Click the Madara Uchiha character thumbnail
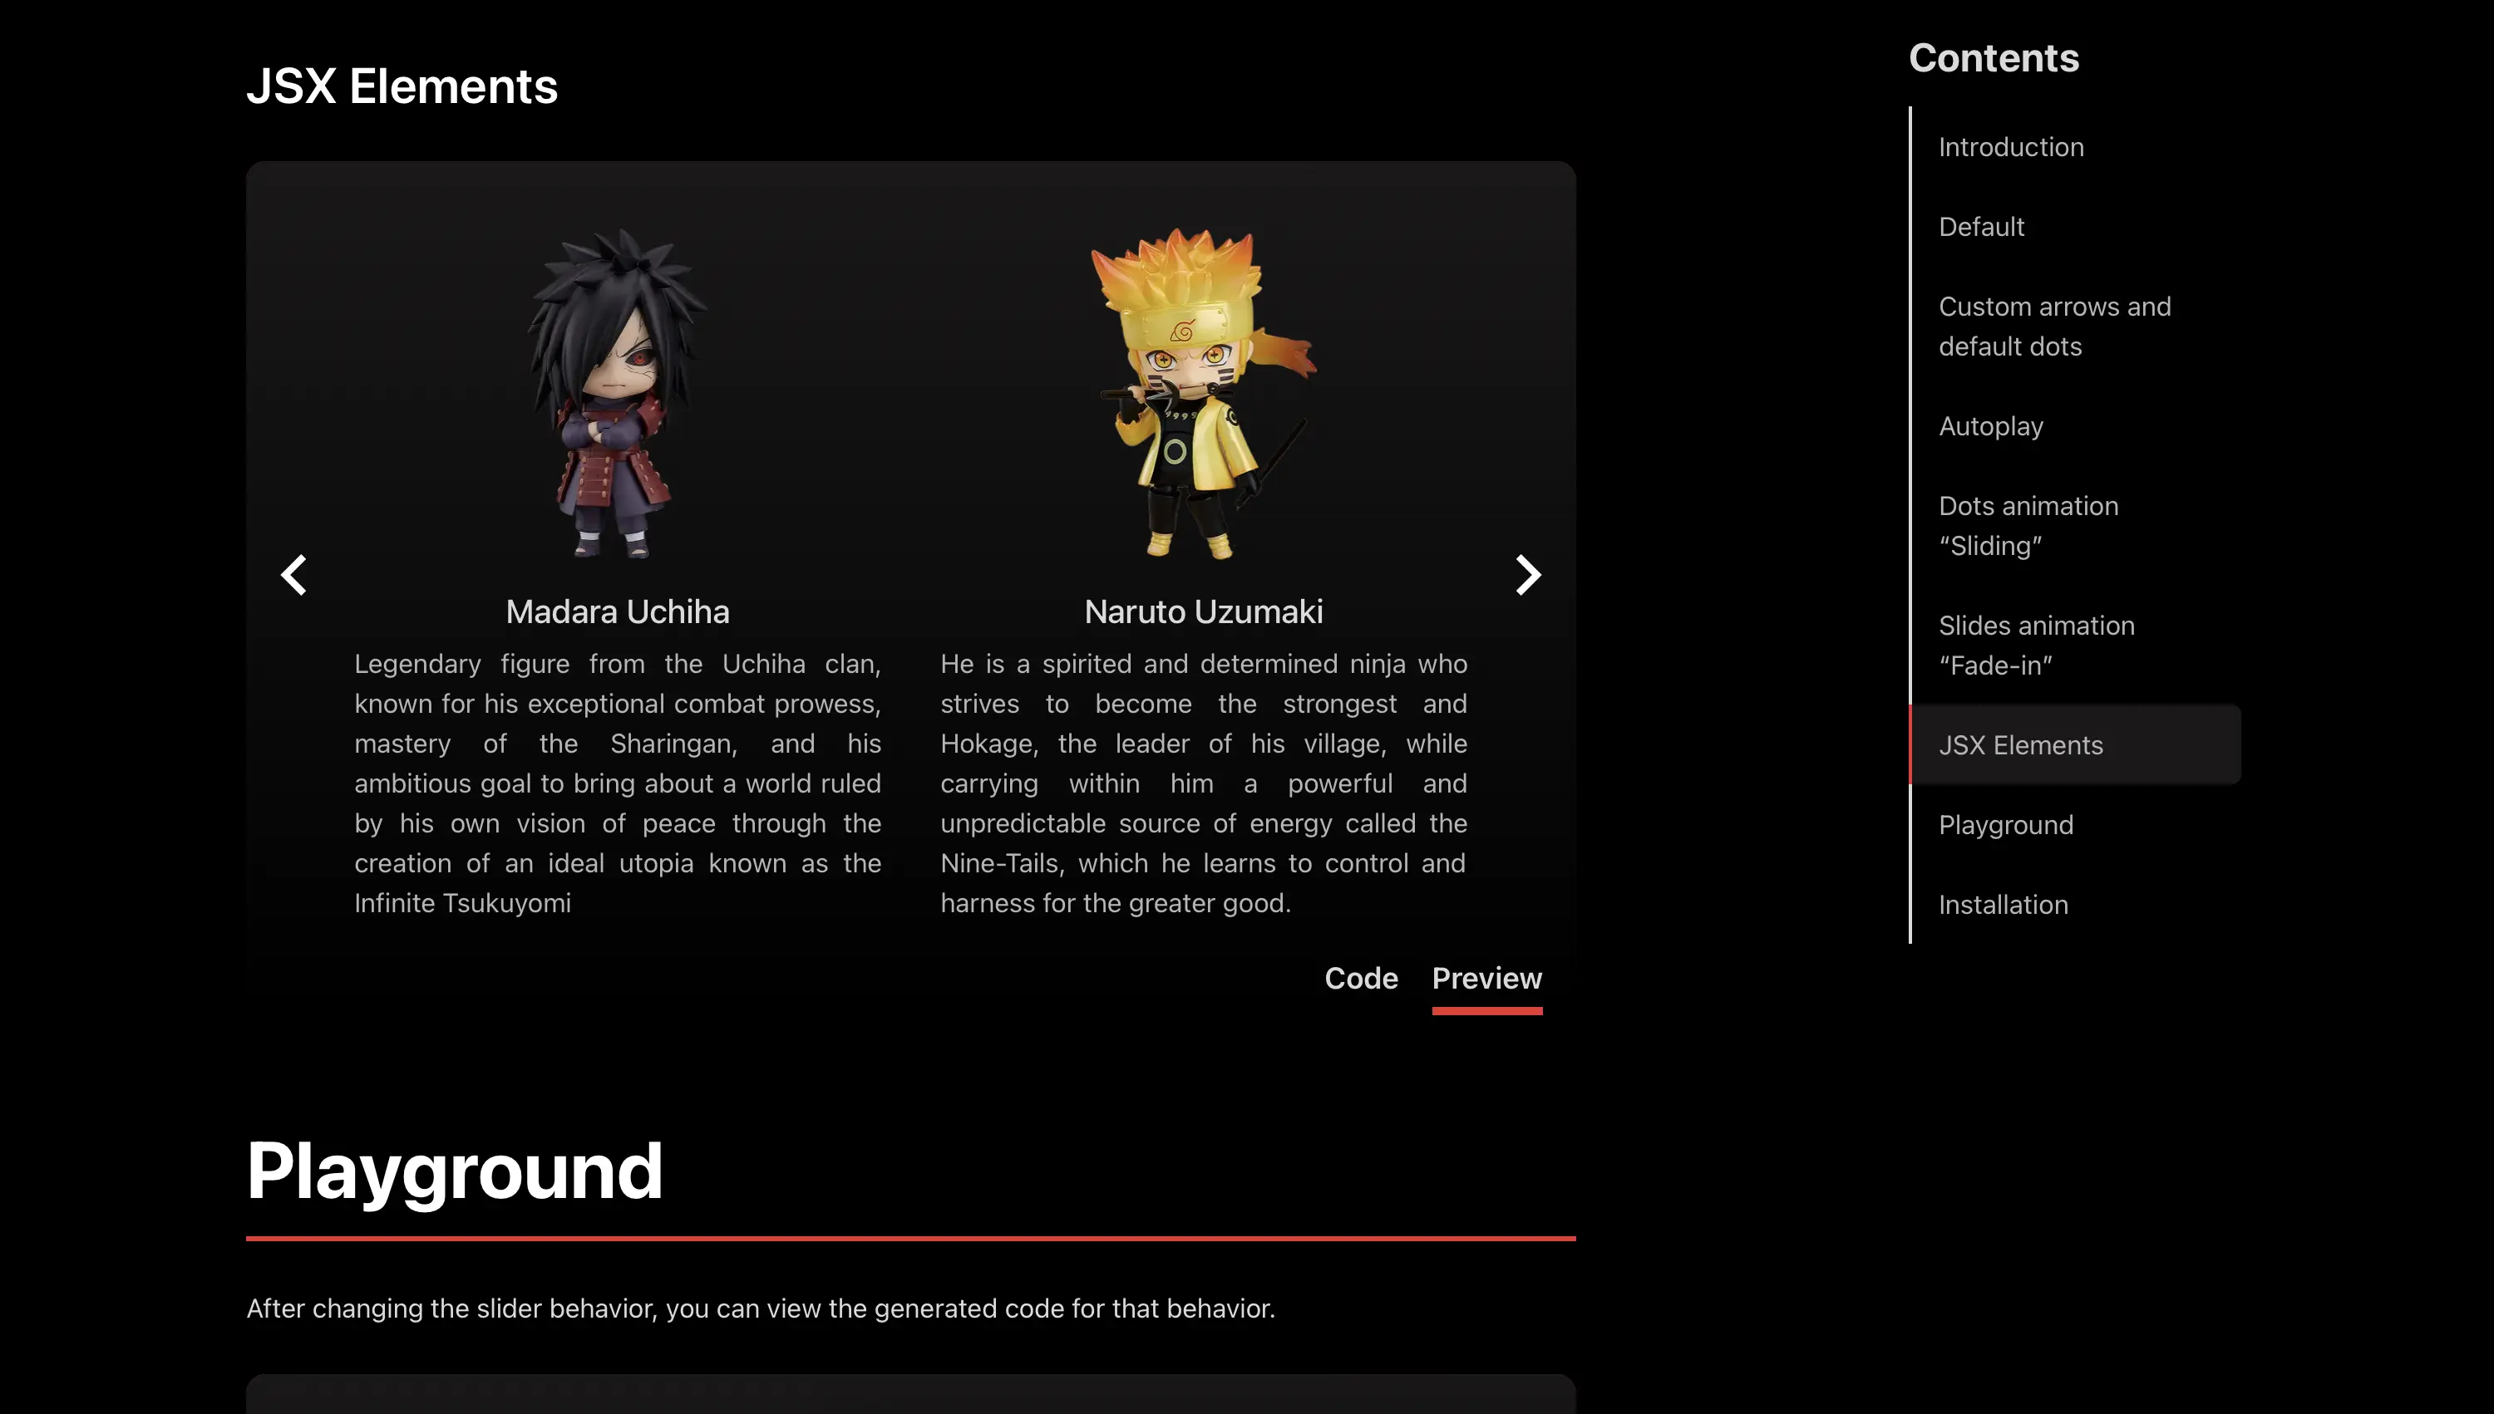Screen dimensions: 2494x1414 (617, 395)
